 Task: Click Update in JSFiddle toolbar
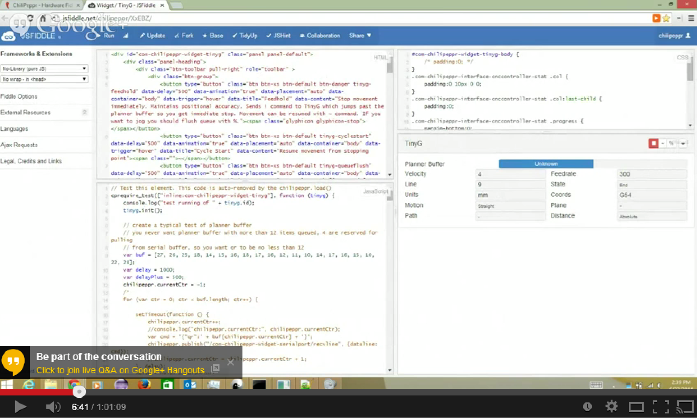point(152,36)
